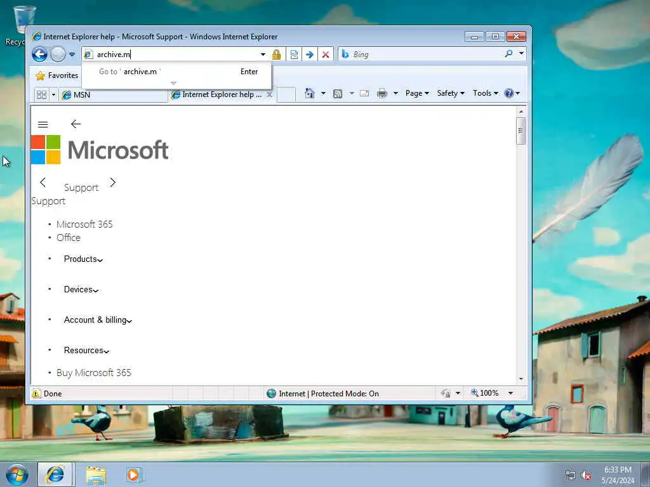Open the Feeds dropdown arrow

click(352, 93)
